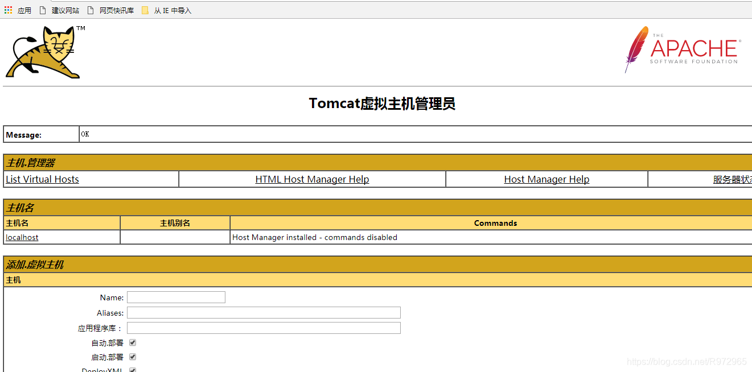Open List Virtual Hosts link

point(42,179)
